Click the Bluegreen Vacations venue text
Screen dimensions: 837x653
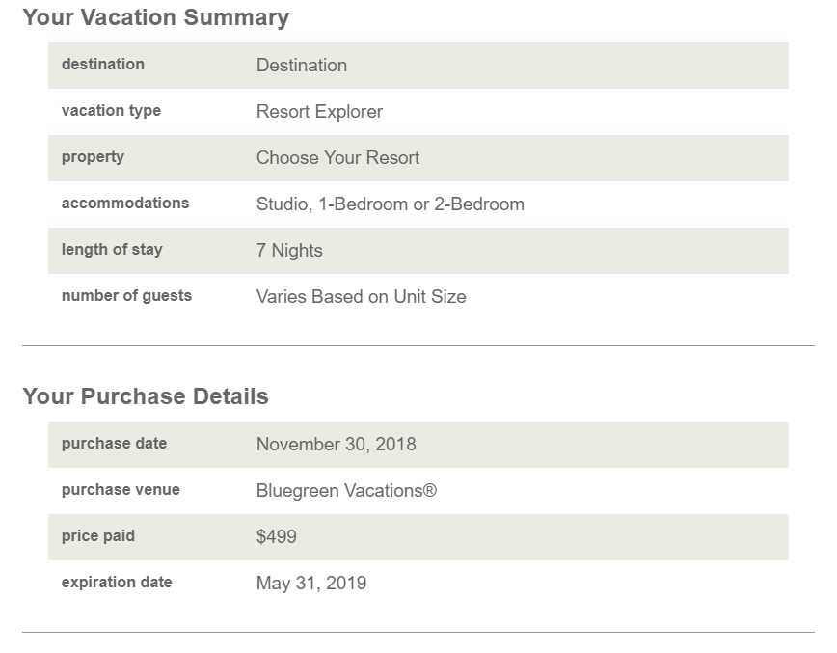[x=346, y=491]
